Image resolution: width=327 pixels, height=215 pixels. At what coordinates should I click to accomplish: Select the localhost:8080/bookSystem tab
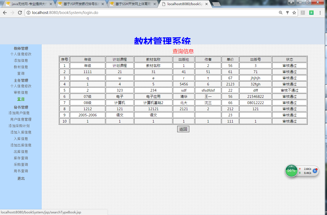coord(184,4)
